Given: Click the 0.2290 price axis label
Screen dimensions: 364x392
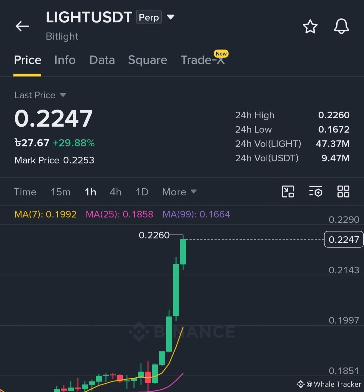Looking at the screenshot, I should tap(344, 220).
